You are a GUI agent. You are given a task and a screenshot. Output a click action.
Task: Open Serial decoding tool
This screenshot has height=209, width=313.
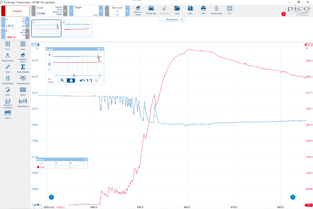click(x=23, y=80)
